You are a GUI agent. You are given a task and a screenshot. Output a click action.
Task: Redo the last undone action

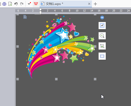(22, 4)
